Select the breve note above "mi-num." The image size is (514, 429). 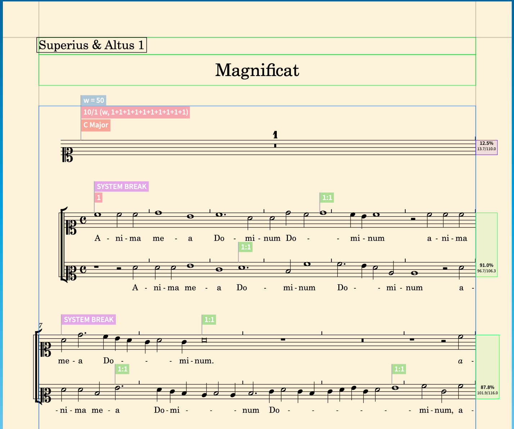pos(204,341)
